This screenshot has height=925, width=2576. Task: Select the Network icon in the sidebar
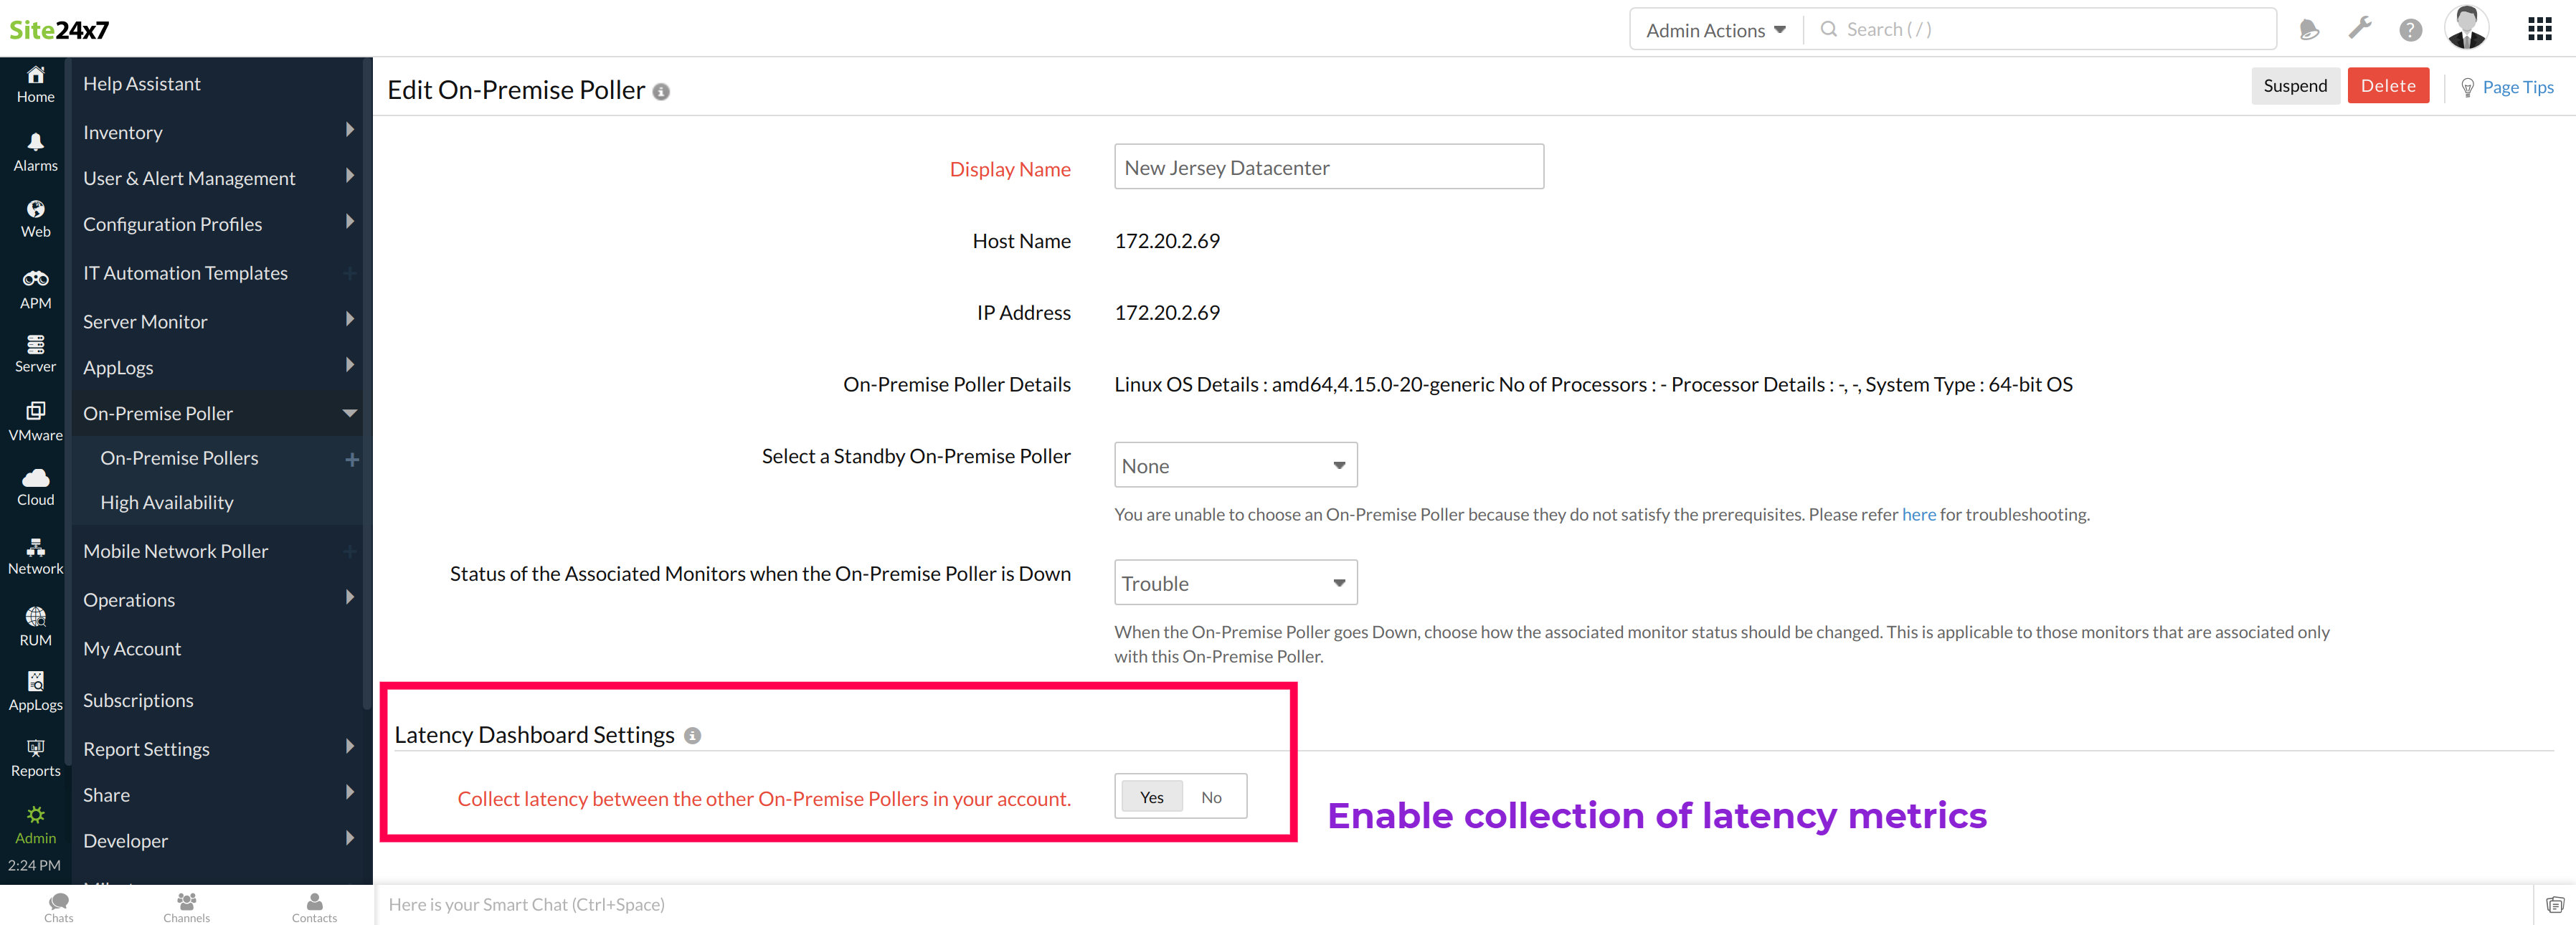(35, 554)
